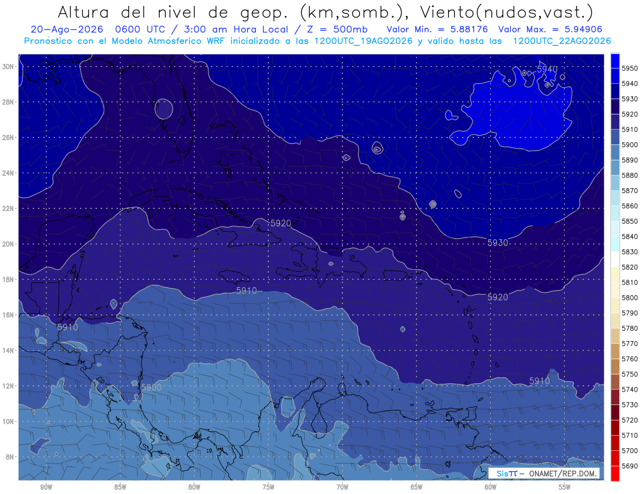Pick the red swatch between 5700 and 5710
This screenshot has height=494, width=640.
(x=615, y=443)
